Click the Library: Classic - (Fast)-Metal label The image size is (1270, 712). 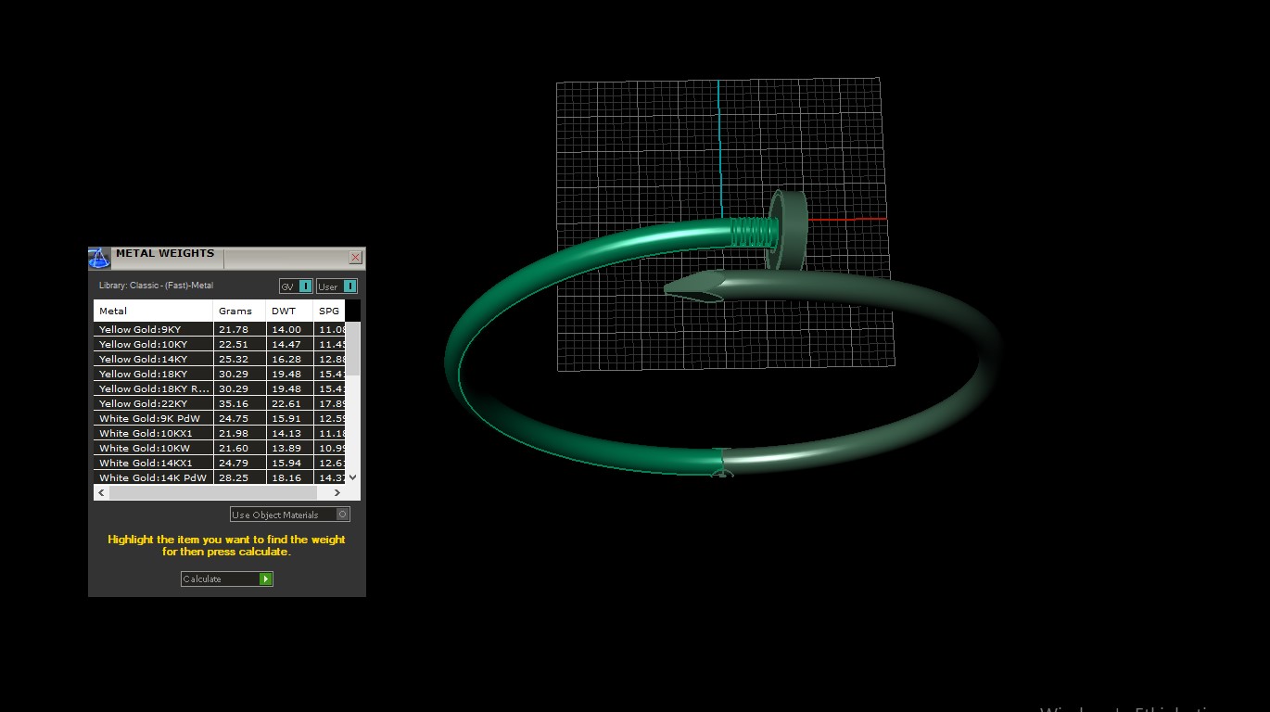(x=156, y=286)
